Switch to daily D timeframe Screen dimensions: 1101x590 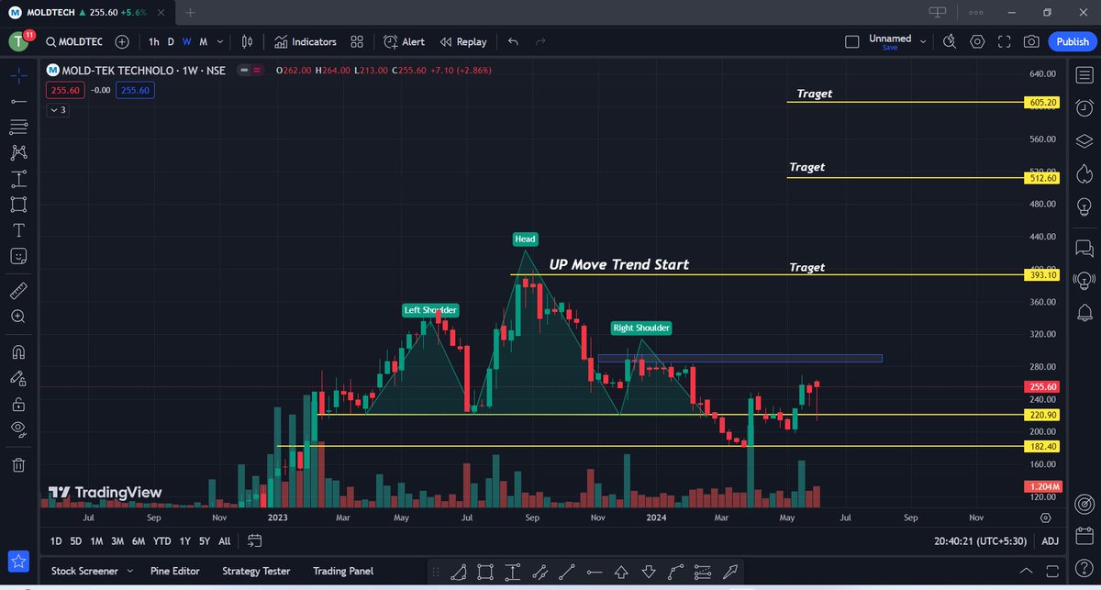[171, 42]
